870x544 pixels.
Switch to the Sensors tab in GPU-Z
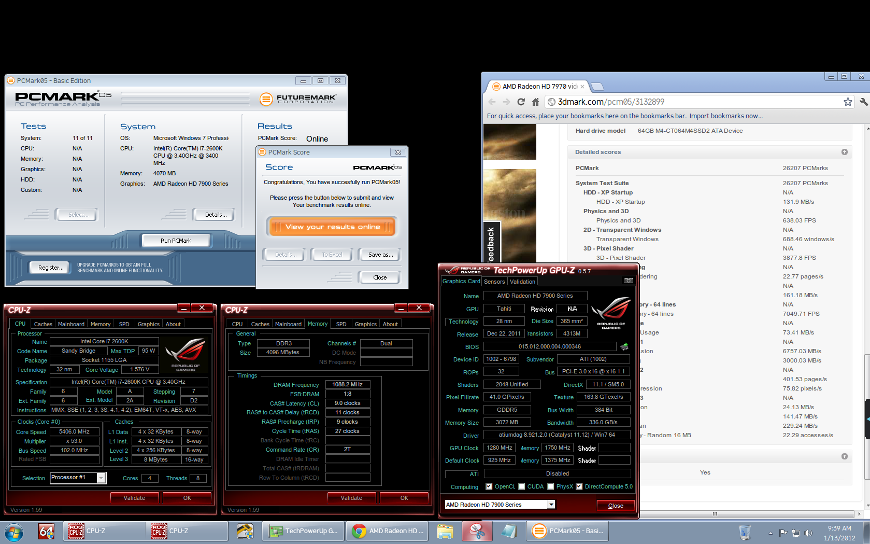(494, 282)
